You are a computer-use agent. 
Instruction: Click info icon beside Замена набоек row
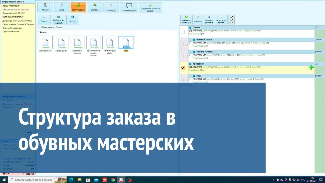point(194,52)
